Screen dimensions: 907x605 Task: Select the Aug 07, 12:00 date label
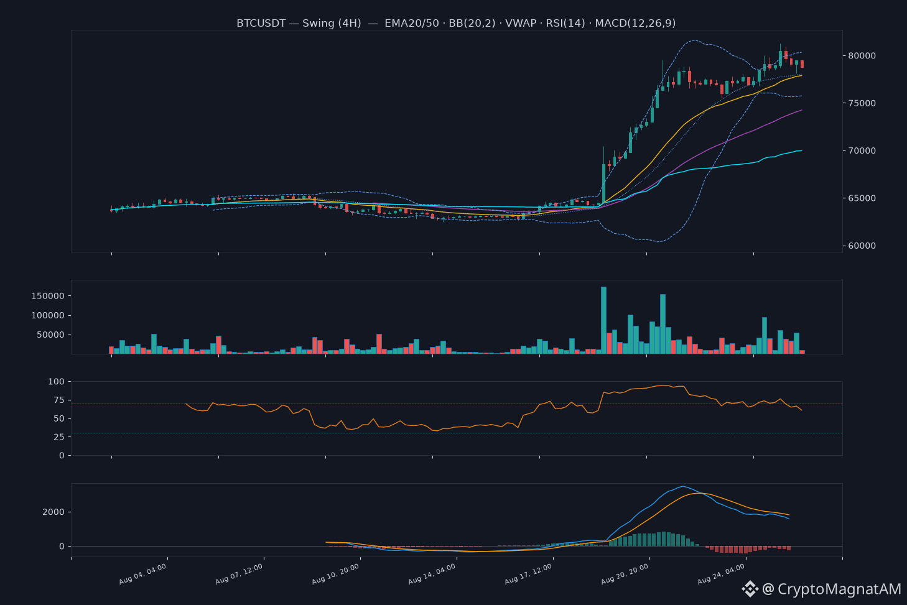pyautogui.click(x=240, y=574)
